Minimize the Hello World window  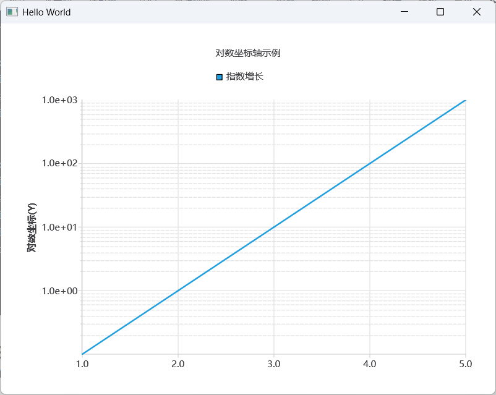[404, 12]
